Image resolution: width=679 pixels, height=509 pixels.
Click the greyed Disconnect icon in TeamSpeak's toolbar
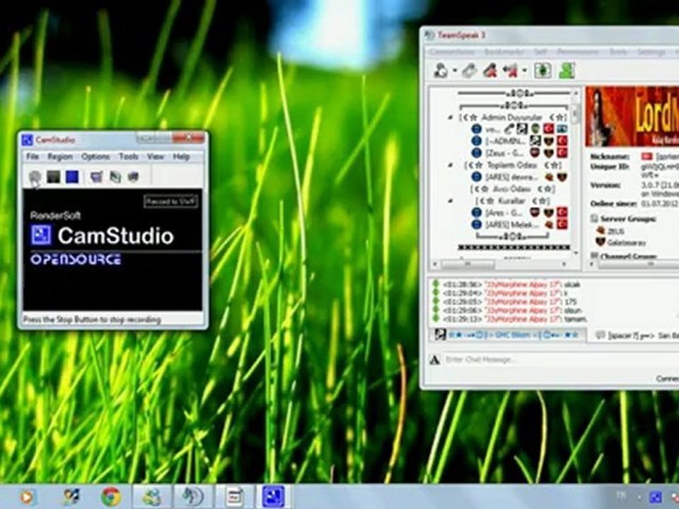[470, 70]
